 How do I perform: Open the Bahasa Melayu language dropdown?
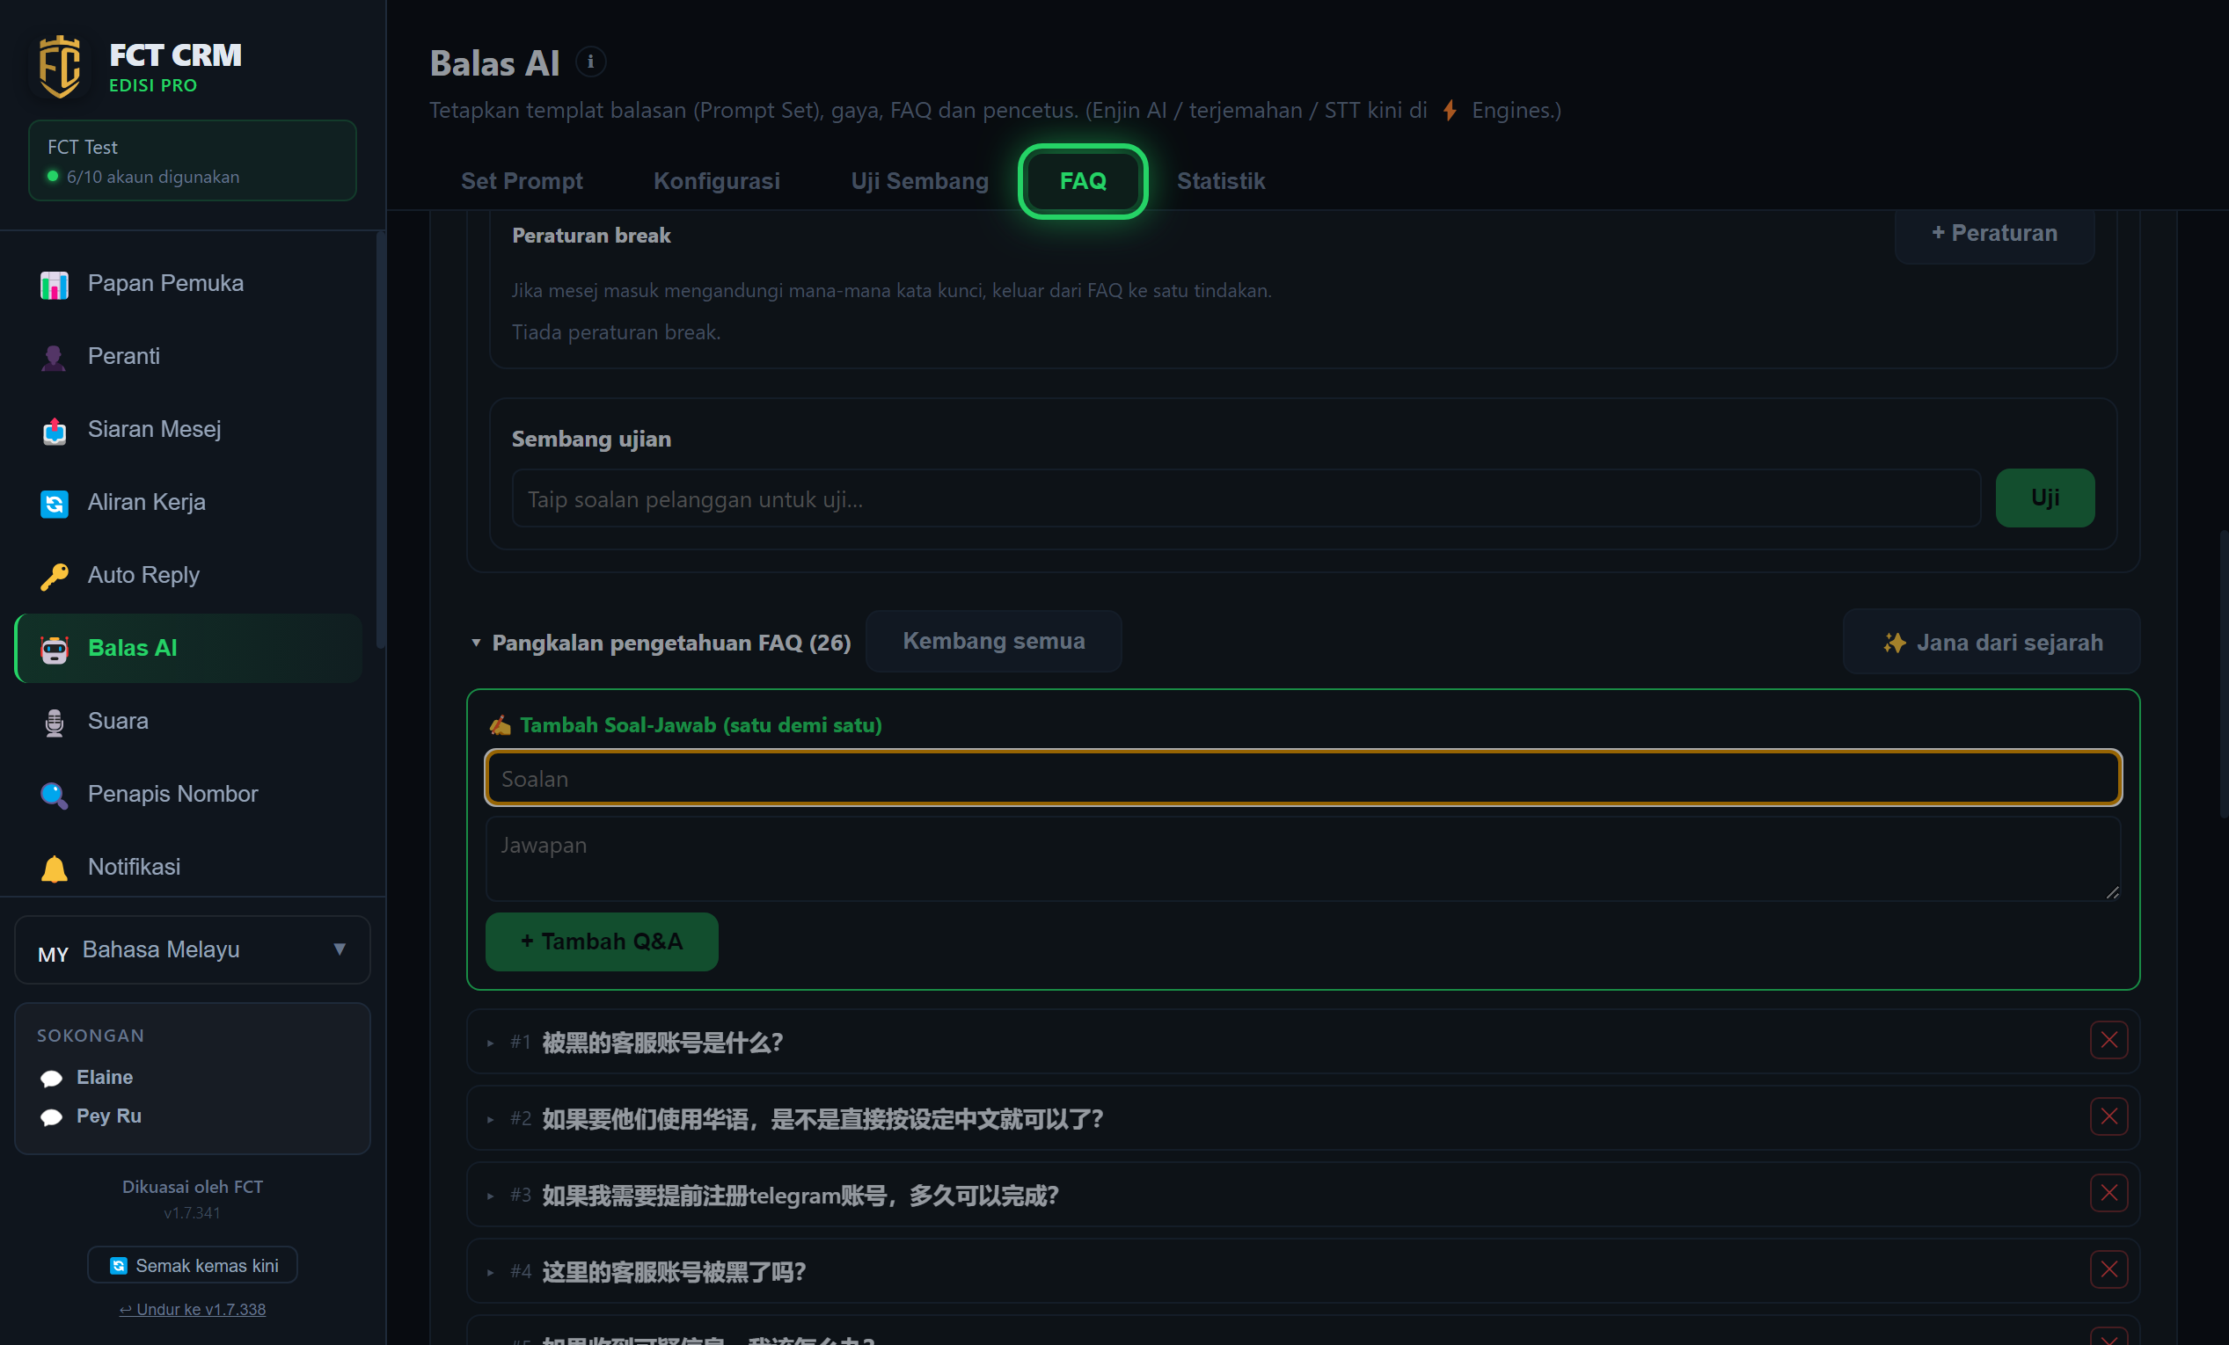(193, 950)
